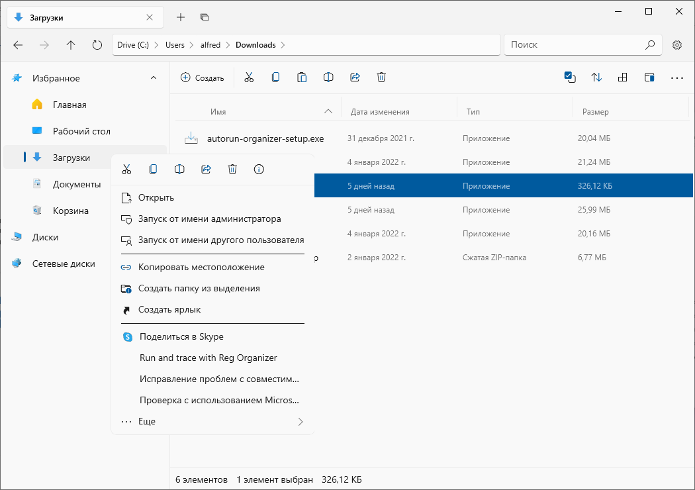The width and height of the screenshot is (695, 490).
Task: Click the Properties info icon in the context menu
Action: (x=259, y=170)
